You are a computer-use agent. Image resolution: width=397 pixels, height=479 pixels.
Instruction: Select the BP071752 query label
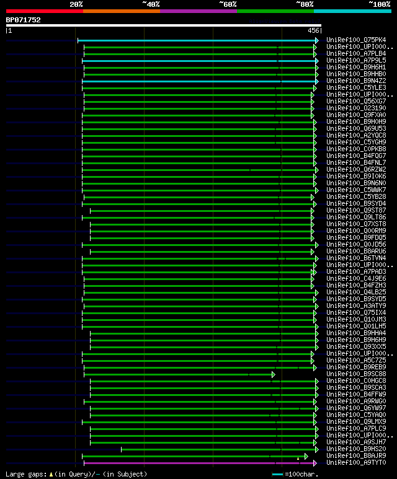[23, 20]
